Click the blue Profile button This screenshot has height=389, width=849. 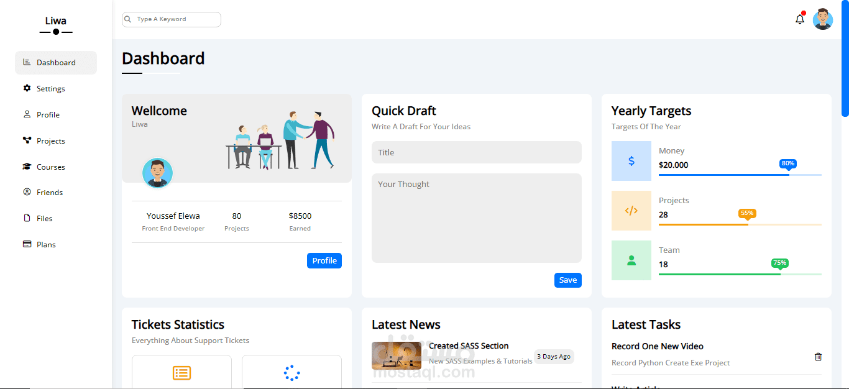click(324, 261)
